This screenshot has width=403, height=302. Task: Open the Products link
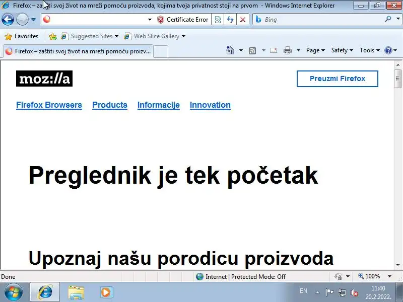click(x=110, y=105)
